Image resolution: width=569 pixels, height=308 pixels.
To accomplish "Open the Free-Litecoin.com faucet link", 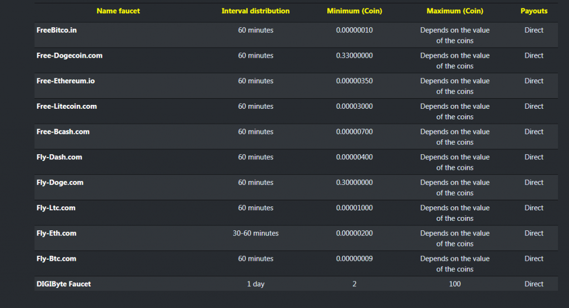I will tap(67, 106).
